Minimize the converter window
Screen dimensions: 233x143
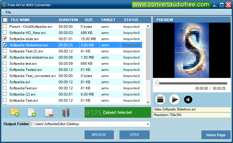[x=215, y=5]
